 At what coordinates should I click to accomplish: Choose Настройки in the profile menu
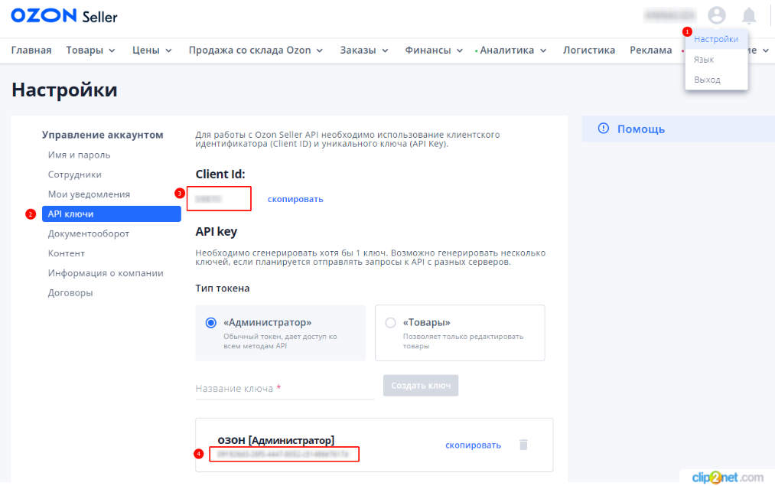pyautogui.click(x=715, y=39)
